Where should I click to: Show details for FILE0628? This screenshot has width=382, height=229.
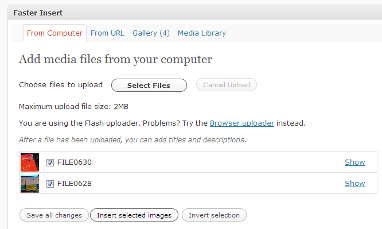click(x=354, y=184)
